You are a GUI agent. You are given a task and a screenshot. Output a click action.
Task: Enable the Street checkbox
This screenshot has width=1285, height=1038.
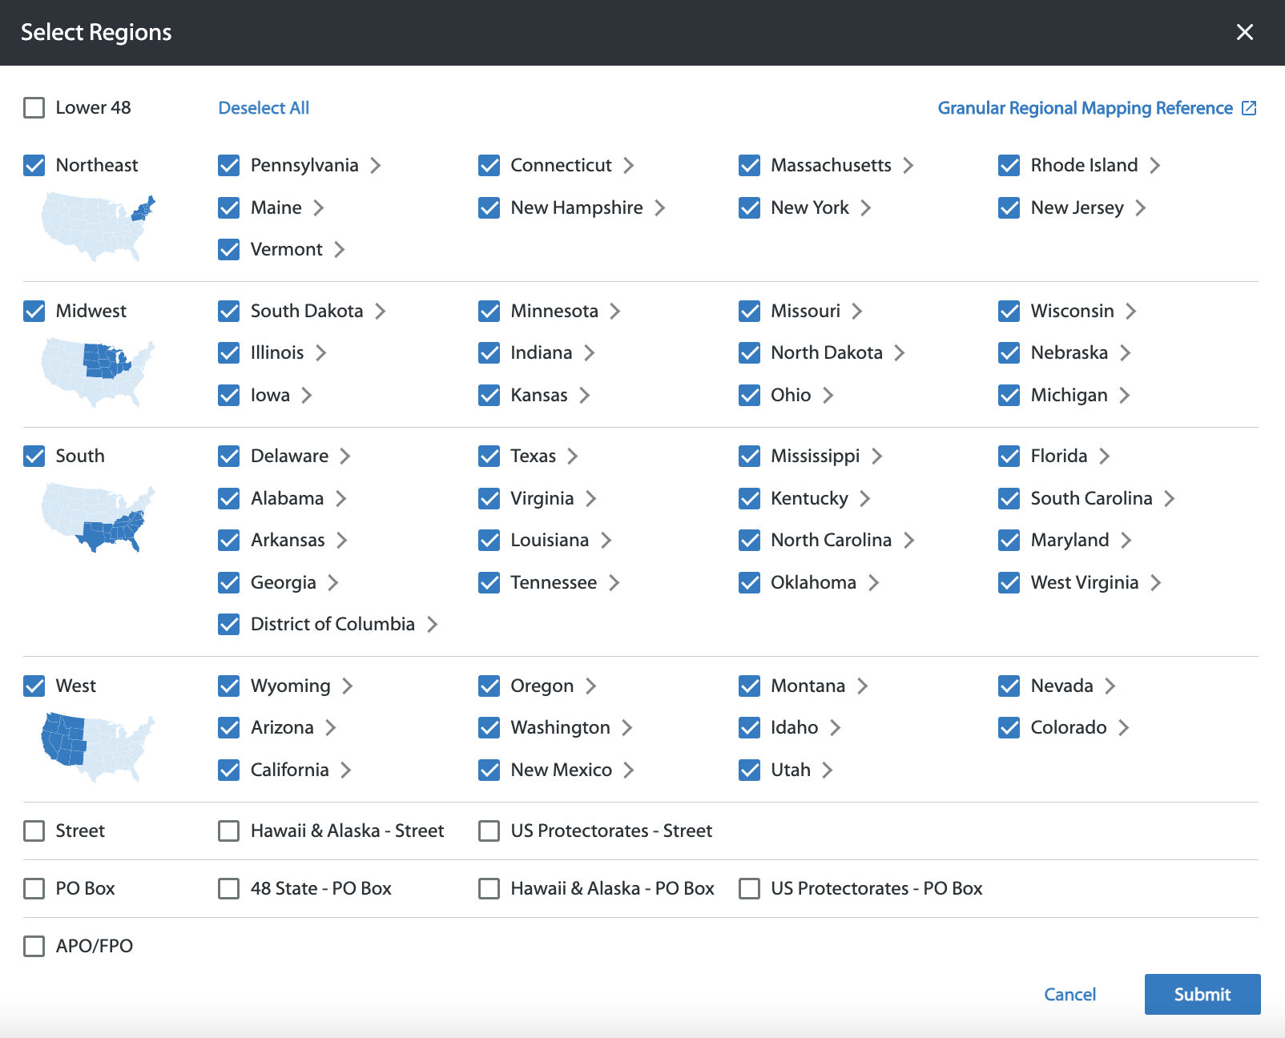pyautogui.click(x=34, y=831)
